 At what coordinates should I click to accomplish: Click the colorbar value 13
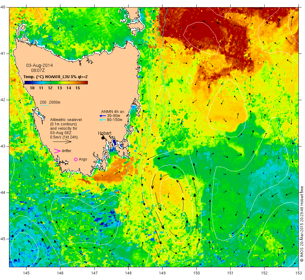[x=59, y=88]
